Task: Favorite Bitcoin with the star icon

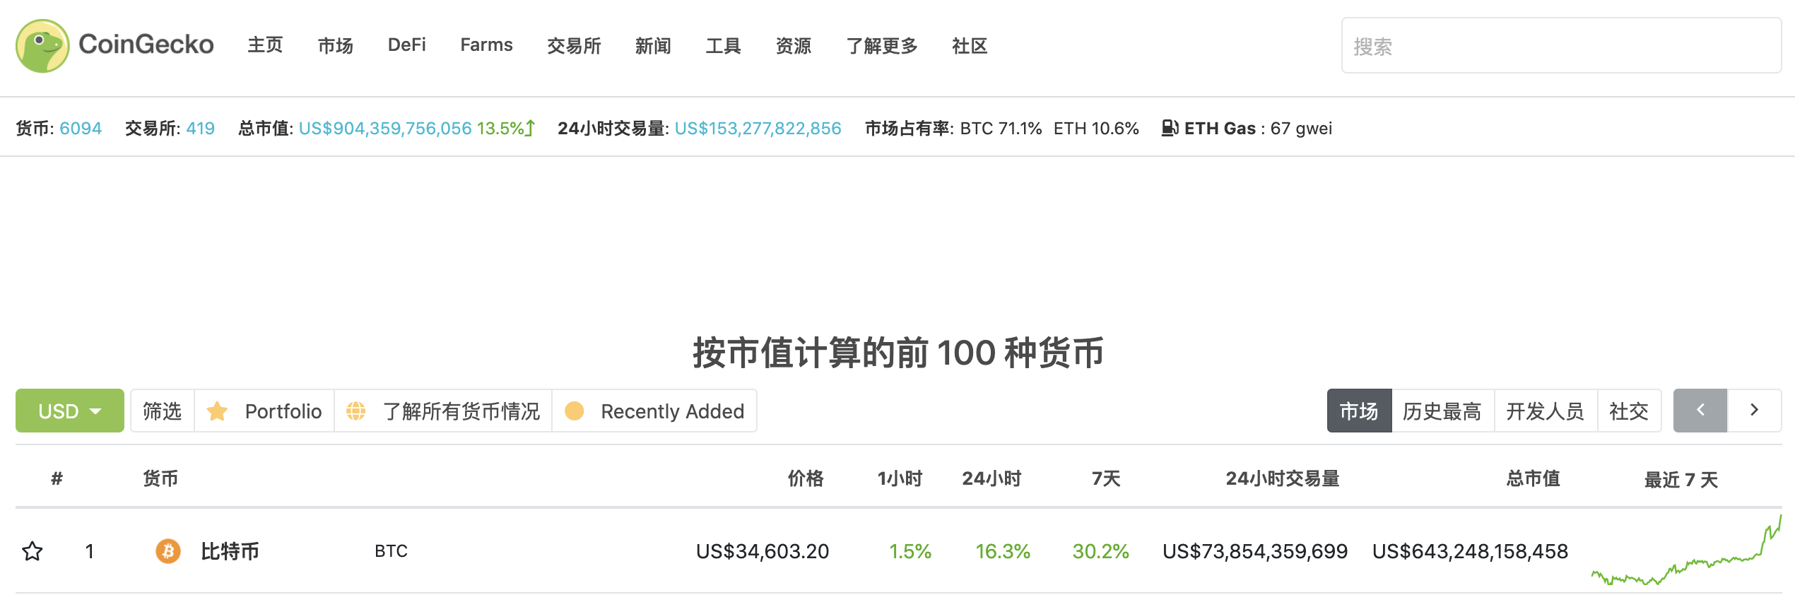Action: (x=33, y=551)
